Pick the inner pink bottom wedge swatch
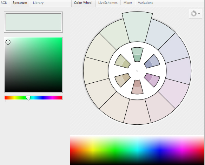This screenshot has height=165, width=205. point(137,87)
